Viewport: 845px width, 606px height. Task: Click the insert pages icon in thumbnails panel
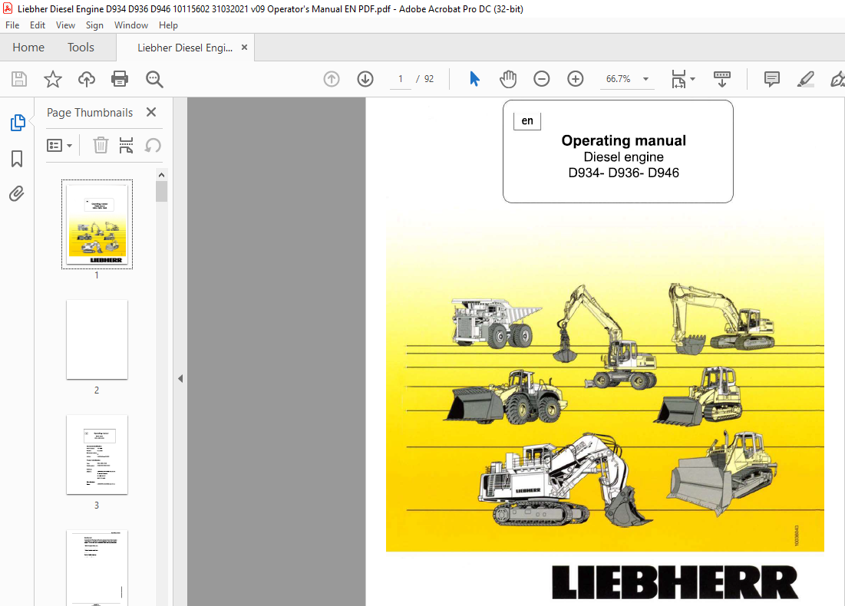(x=126, y=145)
